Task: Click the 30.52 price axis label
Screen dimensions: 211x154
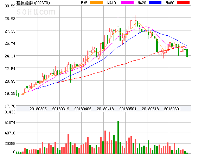Action: (10, 6)
